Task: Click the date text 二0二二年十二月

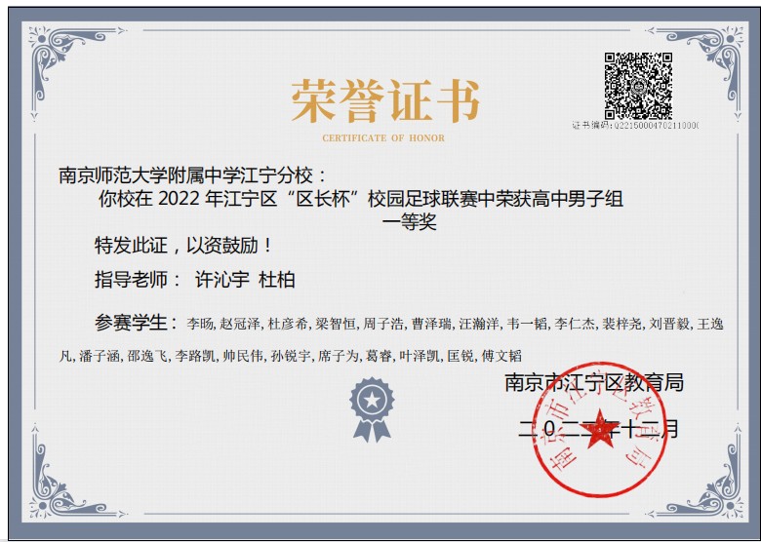Action: (598, 429)
